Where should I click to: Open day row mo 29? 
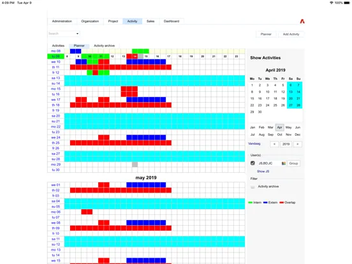tap(55, 165)
